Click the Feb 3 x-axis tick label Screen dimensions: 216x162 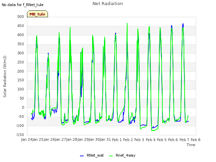point(139,140)
